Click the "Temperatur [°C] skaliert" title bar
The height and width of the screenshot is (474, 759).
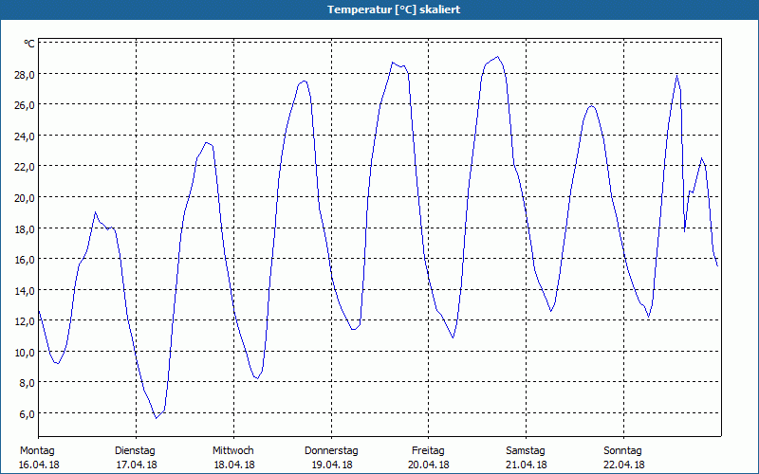coord(379,9)
